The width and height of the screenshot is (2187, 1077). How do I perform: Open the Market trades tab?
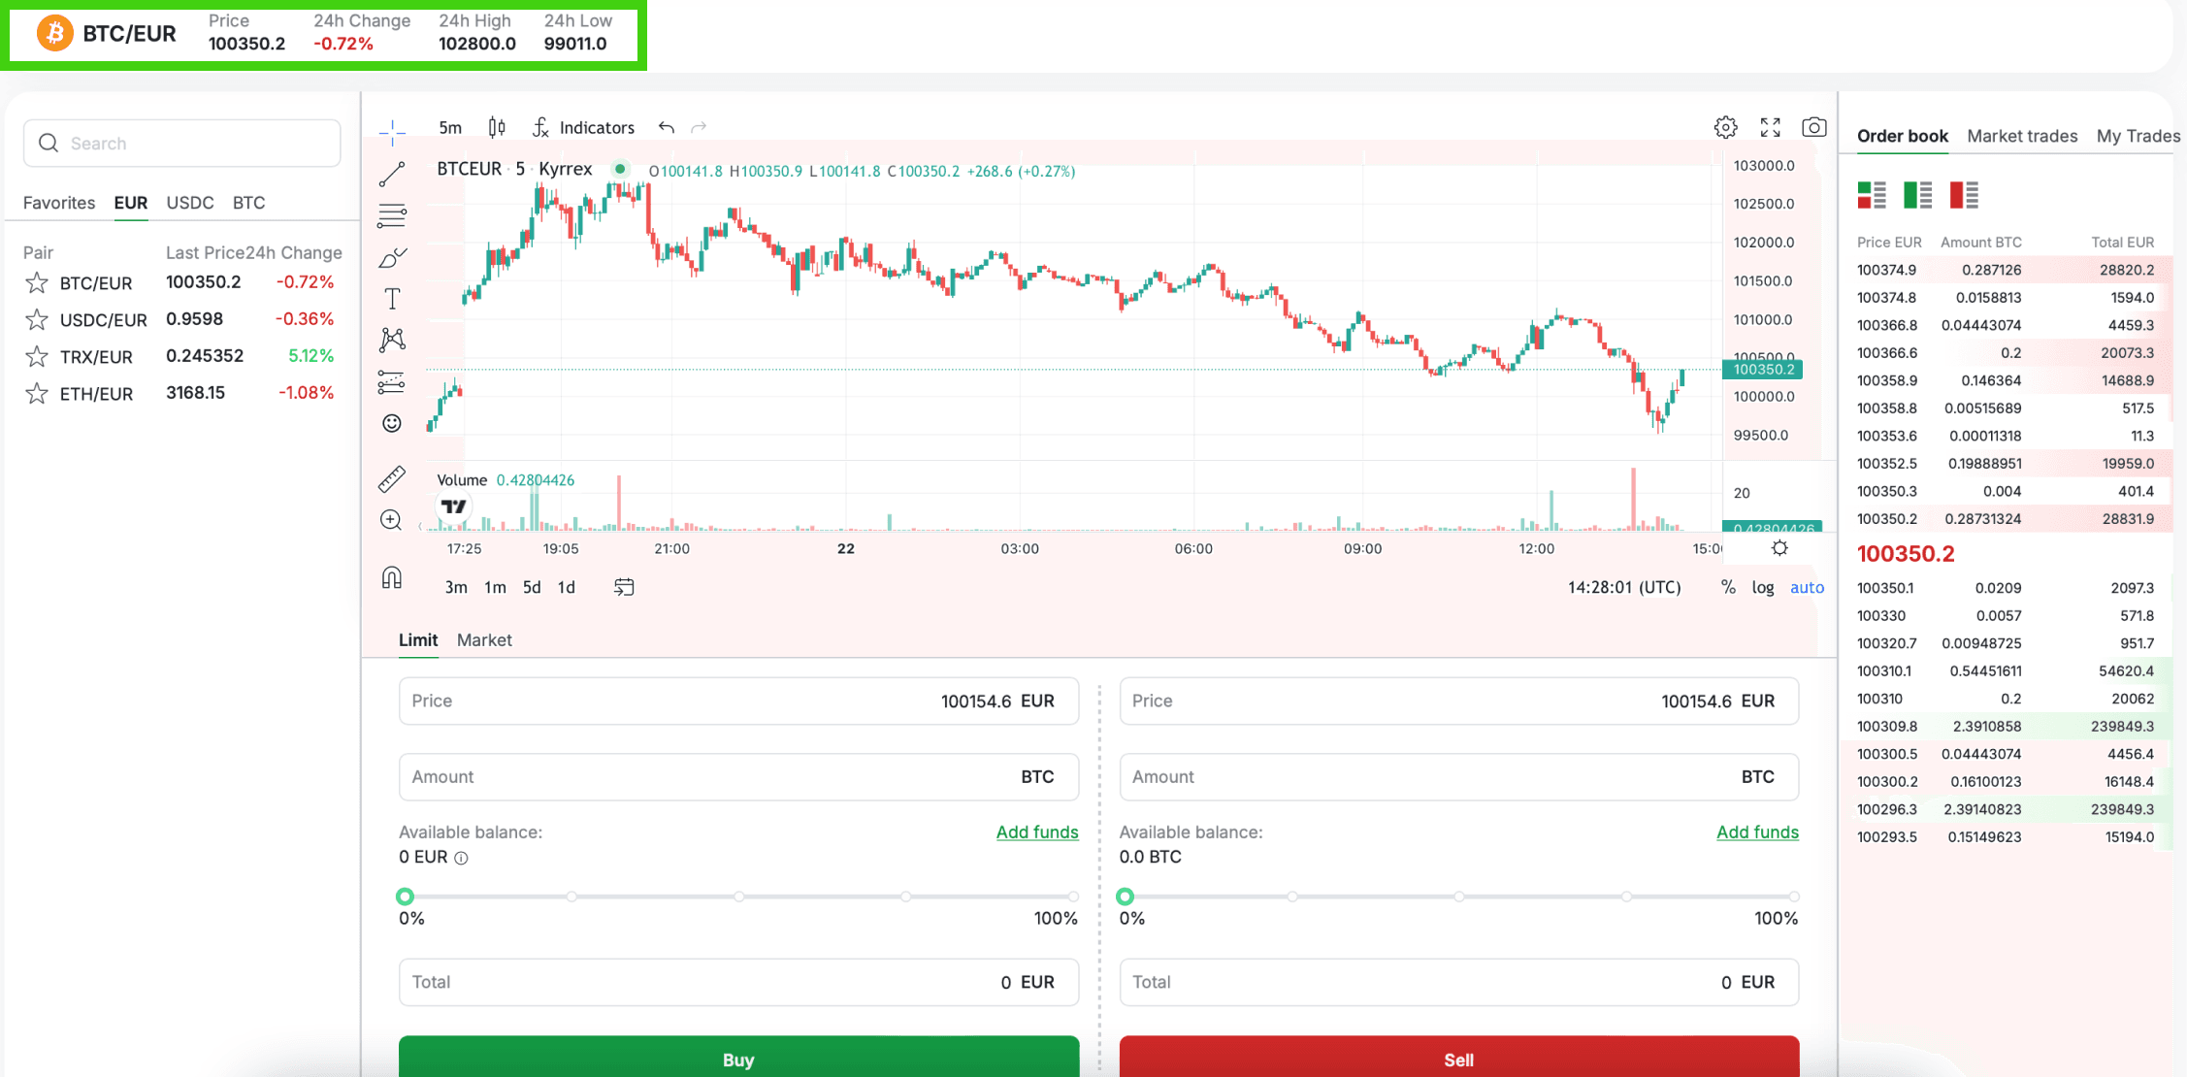point(2022,136)
